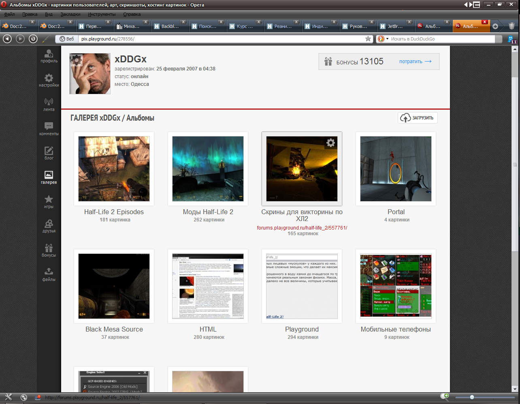This screenshot has height=404, width=520.
Task: Open a new tab with plus button
Action: pos(495,26)
